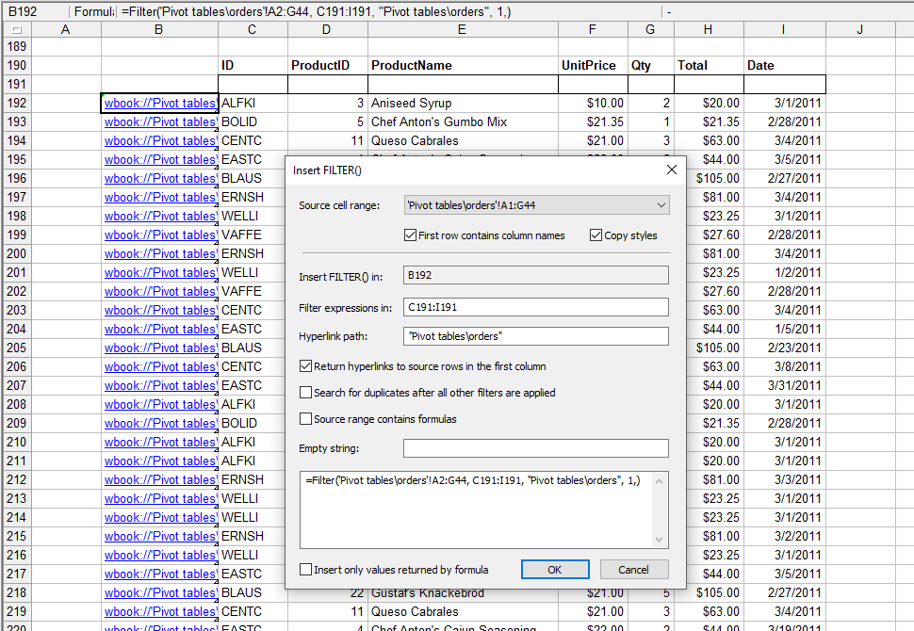Screen dimensions: 914x631
Task: Enable Insert only values returned by formula
Action: click(306, 570)
